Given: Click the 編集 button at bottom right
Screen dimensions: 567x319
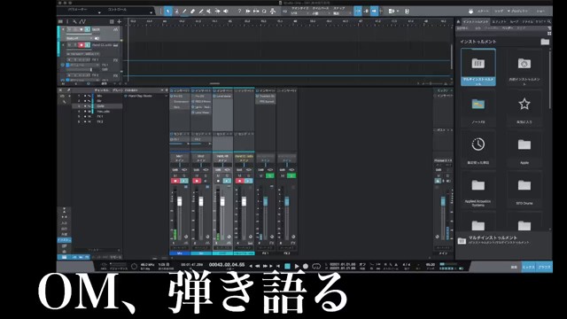Looking at the screenshot, I should 514,268.
